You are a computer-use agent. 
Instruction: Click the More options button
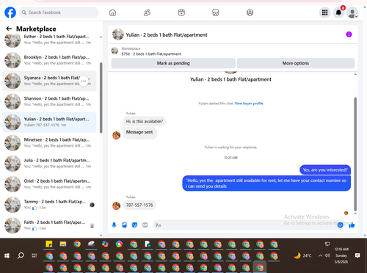coord(296,63)
